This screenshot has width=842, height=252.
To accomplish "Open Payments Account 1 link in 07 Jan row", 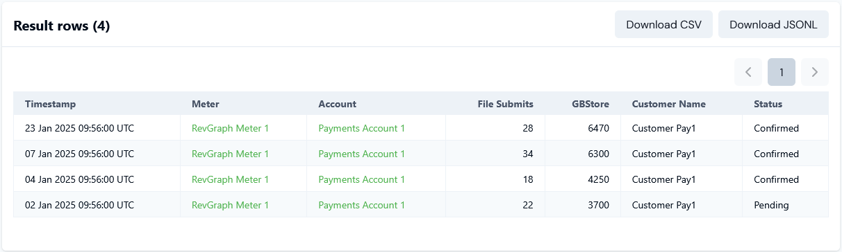I will coord(361,154).
